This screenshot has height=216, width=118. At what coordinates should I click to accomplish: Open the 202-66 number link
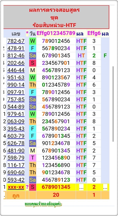16,63
